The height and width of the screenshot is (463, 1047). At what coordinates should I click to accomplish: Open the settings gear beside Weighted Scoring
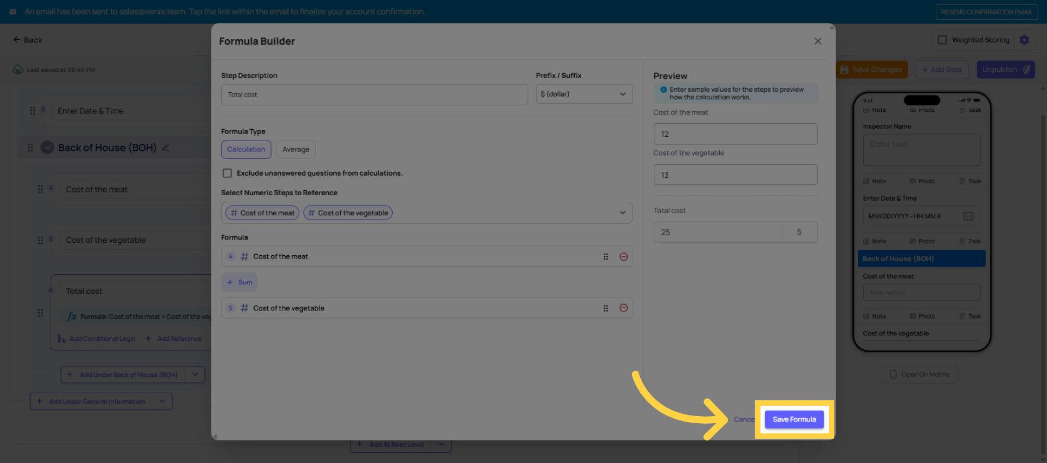click(x=1024, y=40)
